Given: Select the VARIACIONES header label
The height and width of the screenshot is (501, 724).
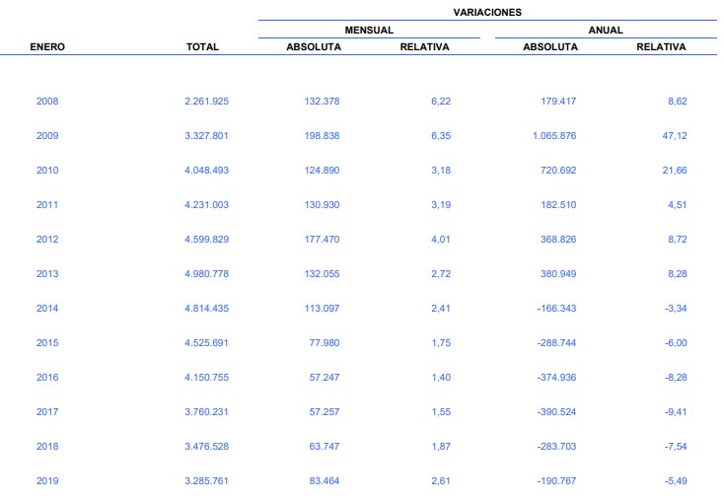Looking at the screenshot, I should (487, 12).
